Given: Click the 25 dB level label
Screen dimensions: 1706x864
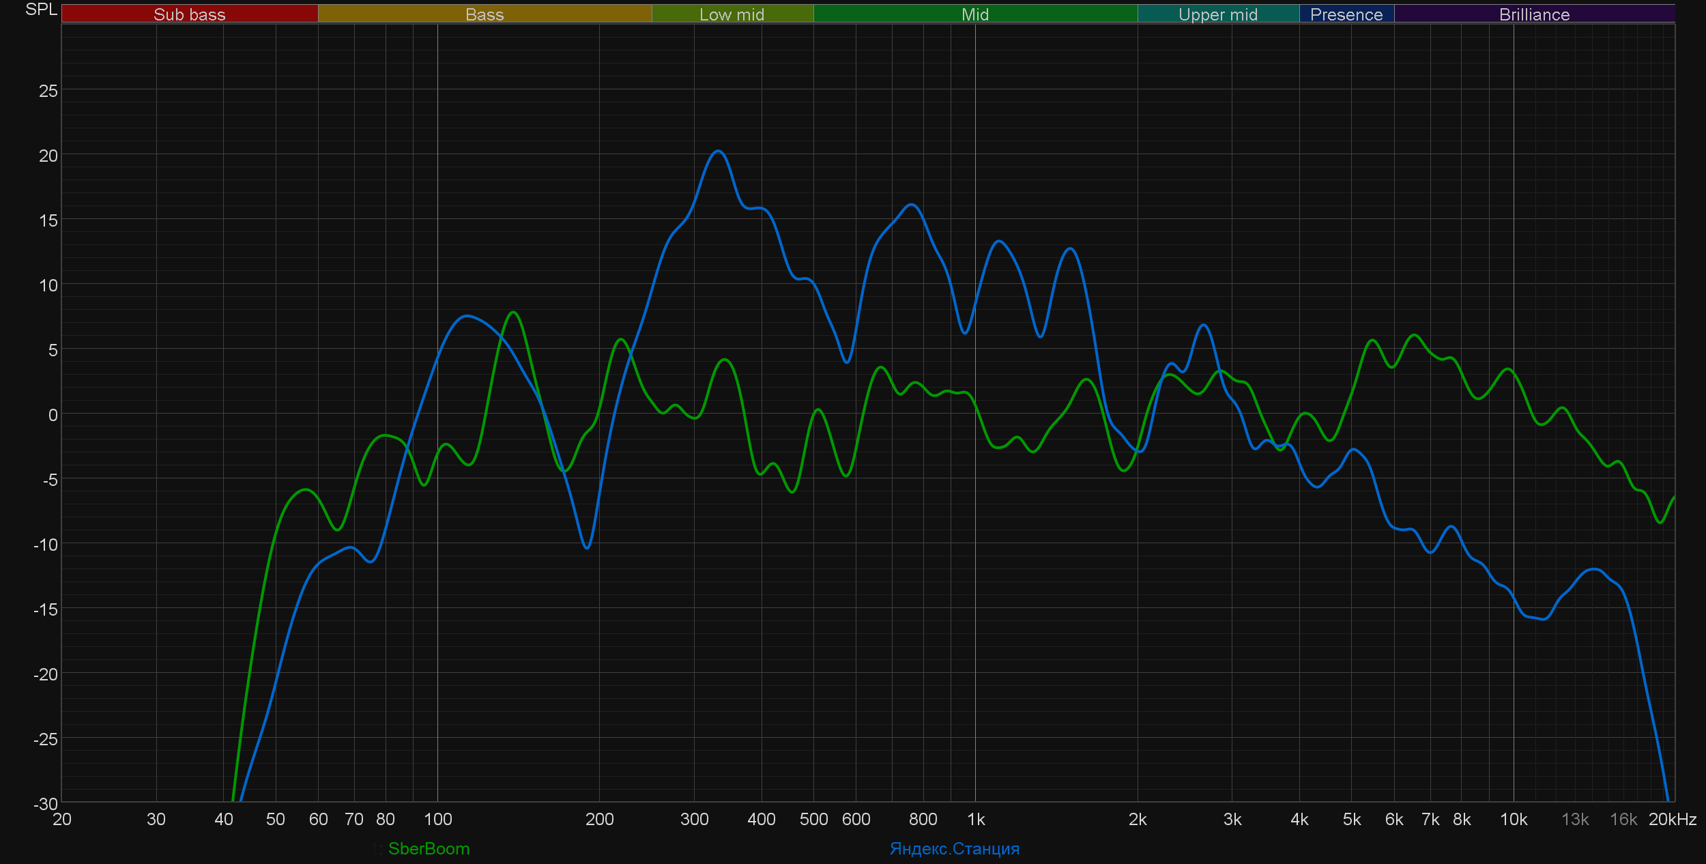Looking at the screenshot, I should tap(48, 91).
